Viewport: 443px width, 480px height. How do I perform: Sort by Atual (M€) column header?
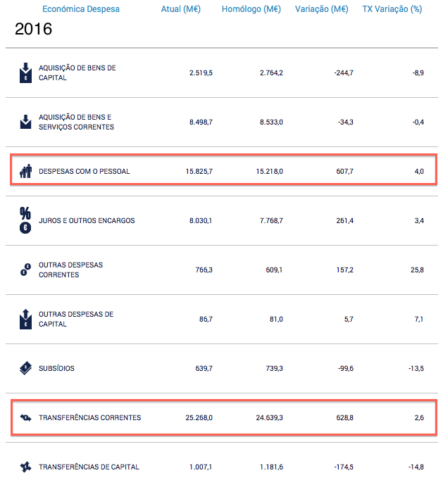click(181, 9)
